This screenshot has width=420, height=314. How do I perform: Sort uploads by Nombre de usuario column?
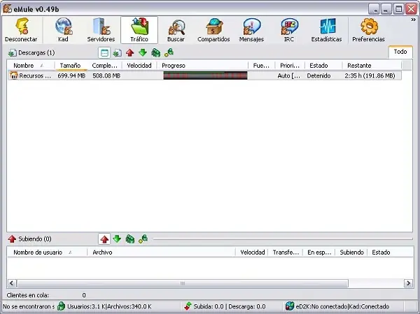(x=47, y=252)
